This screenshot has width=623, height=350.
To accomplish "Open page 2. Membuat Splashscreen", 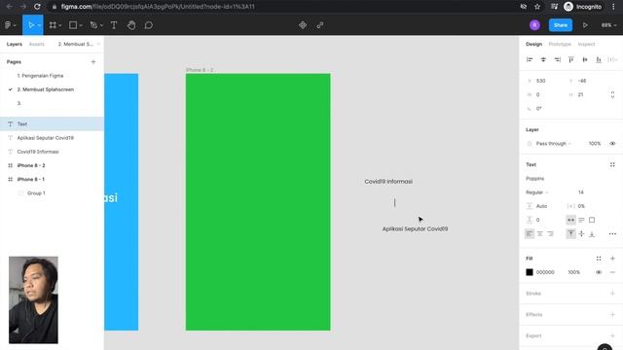I will 46,89.
